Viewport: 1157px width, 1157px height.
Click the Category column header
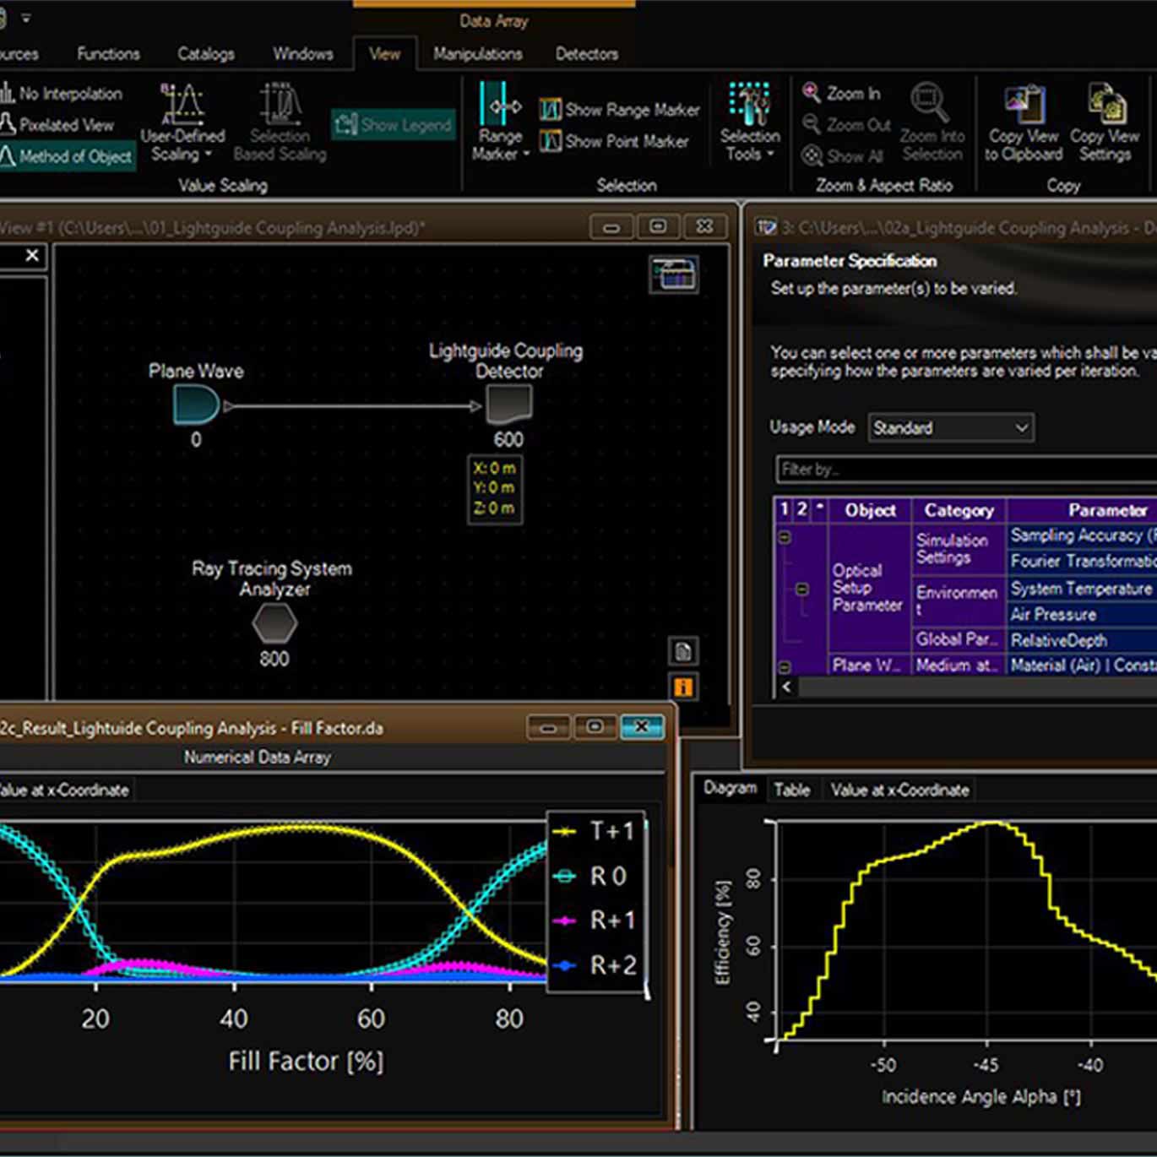pyautogui.click(x=959, y=510)
